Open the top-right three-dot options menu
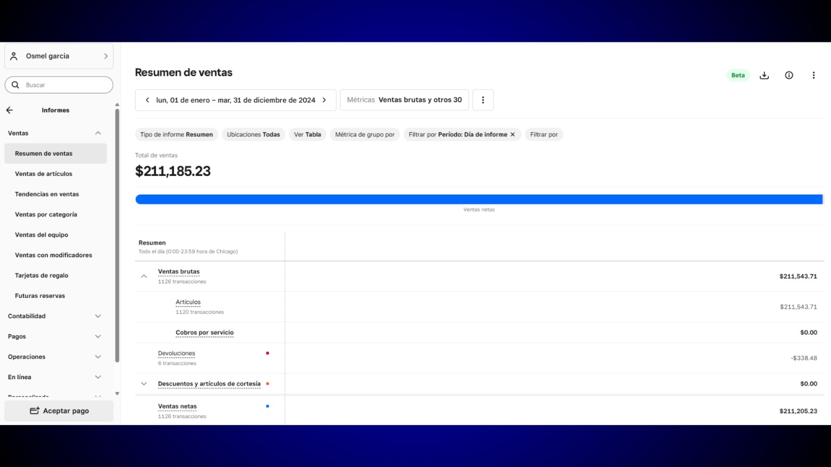The height and width of the screenshot is (467, 831). click(x=813, y=75)
